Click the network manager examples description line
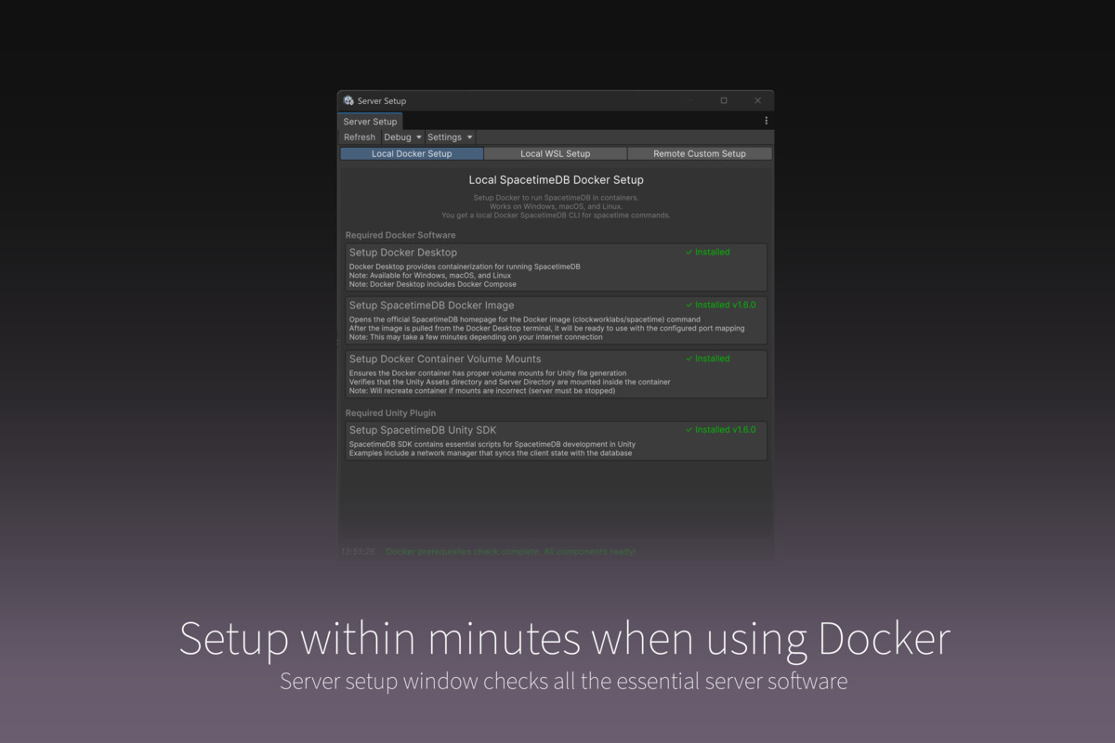This screenshot has width=1115, height=743. click(491, 453)
